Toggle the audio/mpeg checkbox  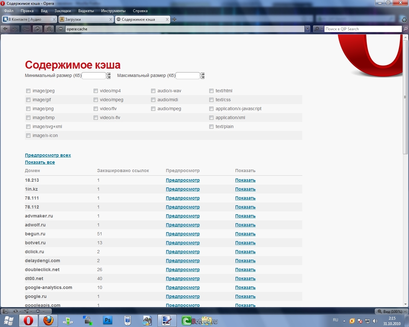pos(153,109)
